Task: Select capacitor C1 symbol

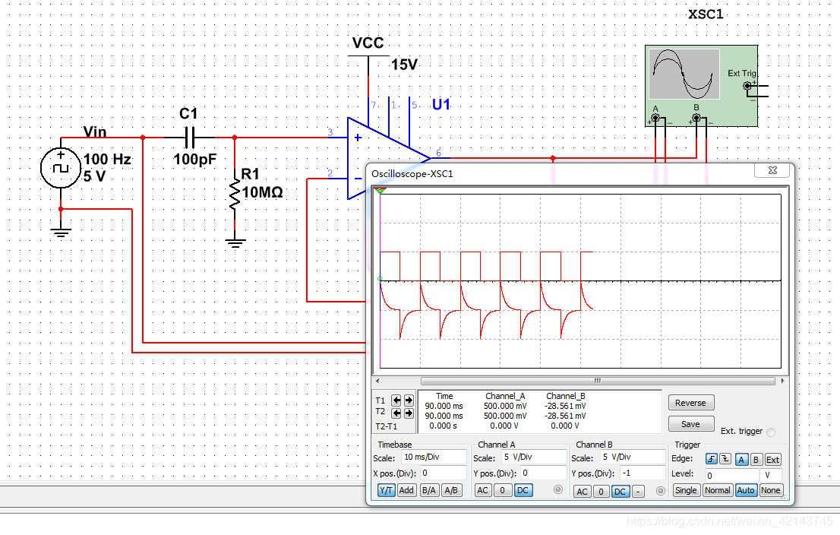Action: [x=190, y=138]
